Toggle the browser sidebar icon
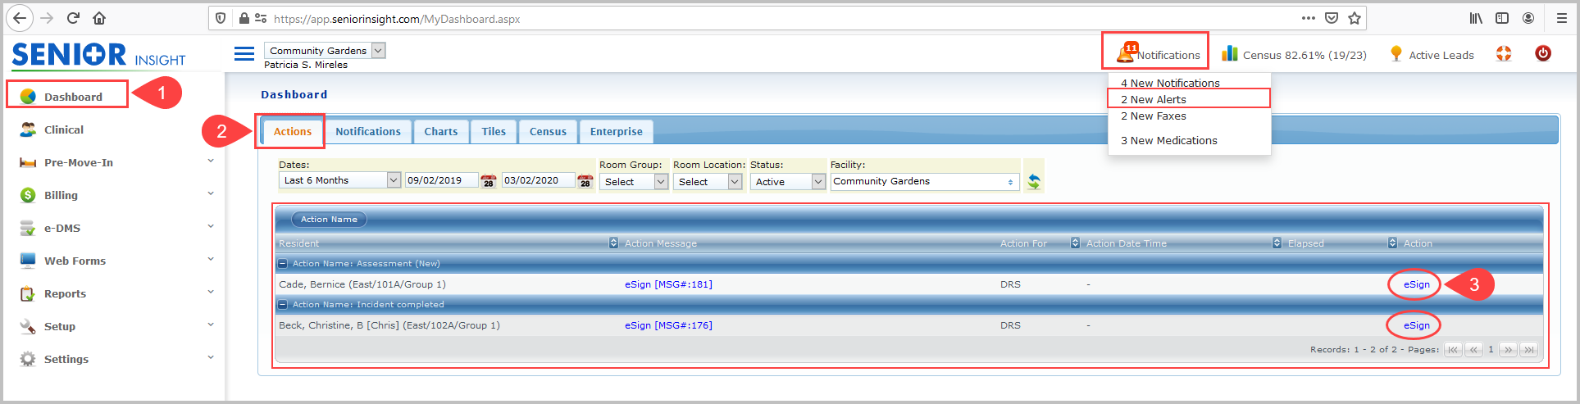Viewport: 1580px width, 404px height. coord(1502,18)
